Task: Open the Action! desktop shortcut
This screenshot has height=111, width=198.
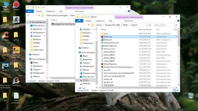Action: pos(16,6)
